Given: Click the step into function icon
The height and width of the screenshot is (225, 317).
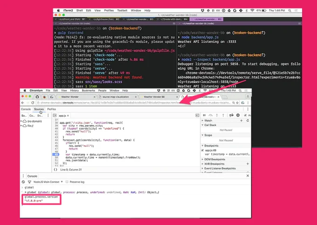Looking at the screenshot, I should pos(217,115).
